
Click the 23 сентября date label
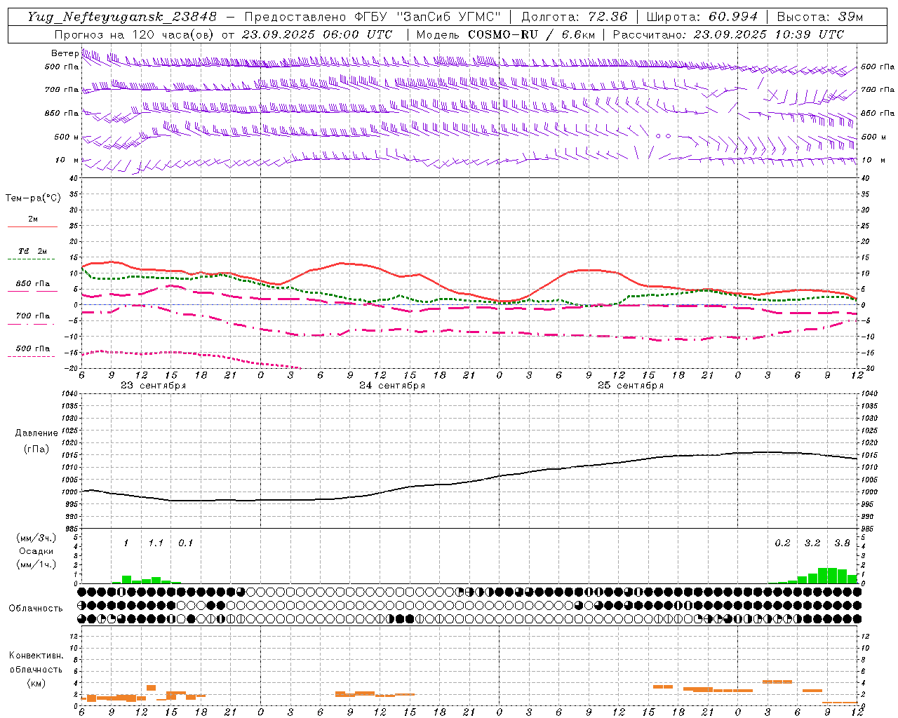[153, 386]
